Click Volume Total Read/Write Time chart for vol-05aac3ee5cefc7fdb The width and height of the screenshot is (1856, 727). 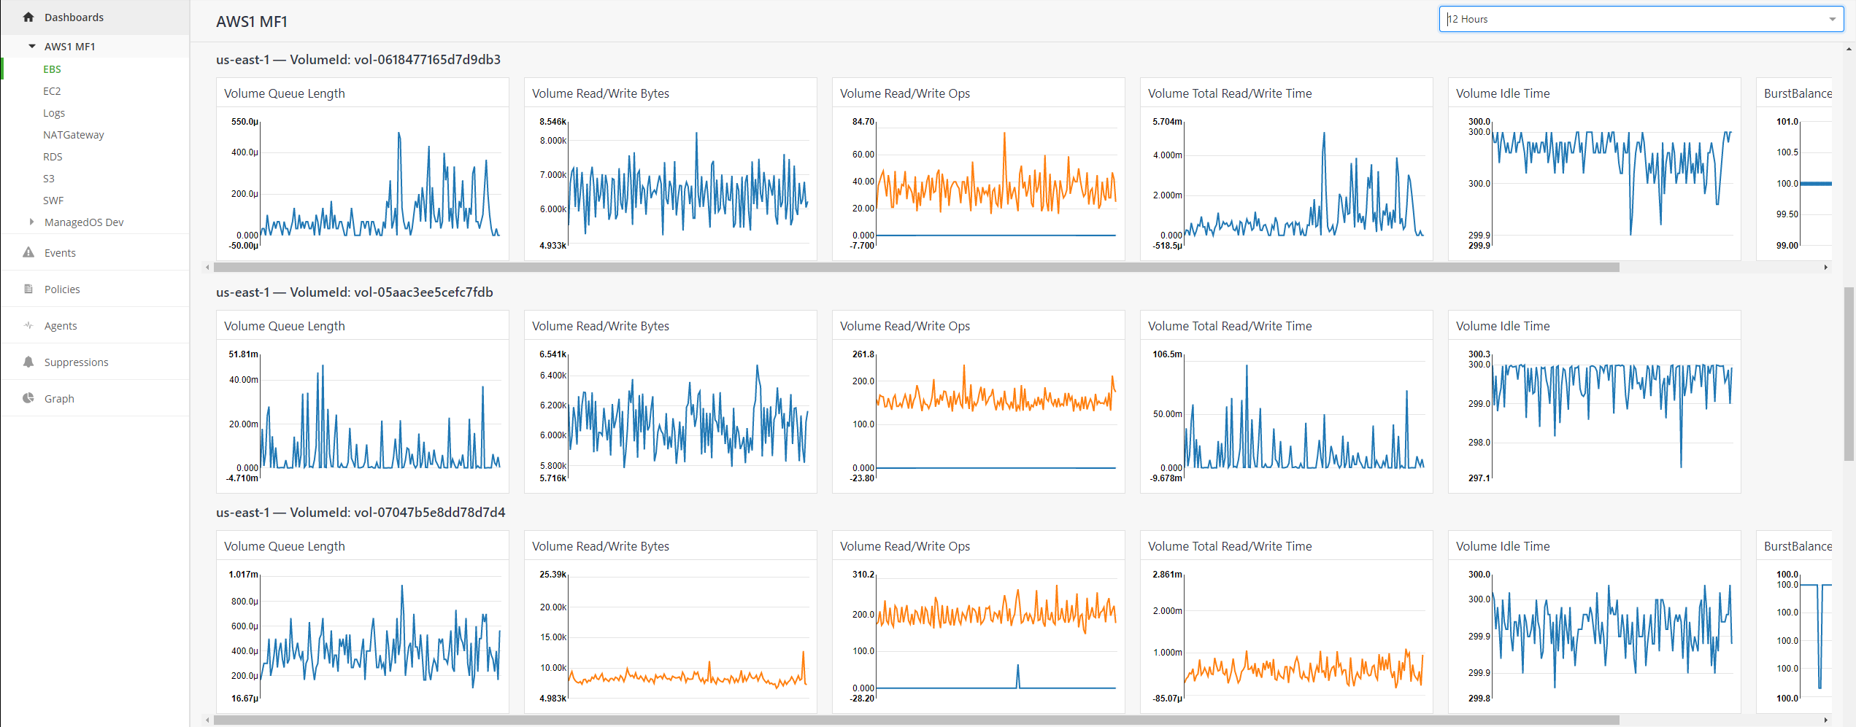[x=1287, y=402]
